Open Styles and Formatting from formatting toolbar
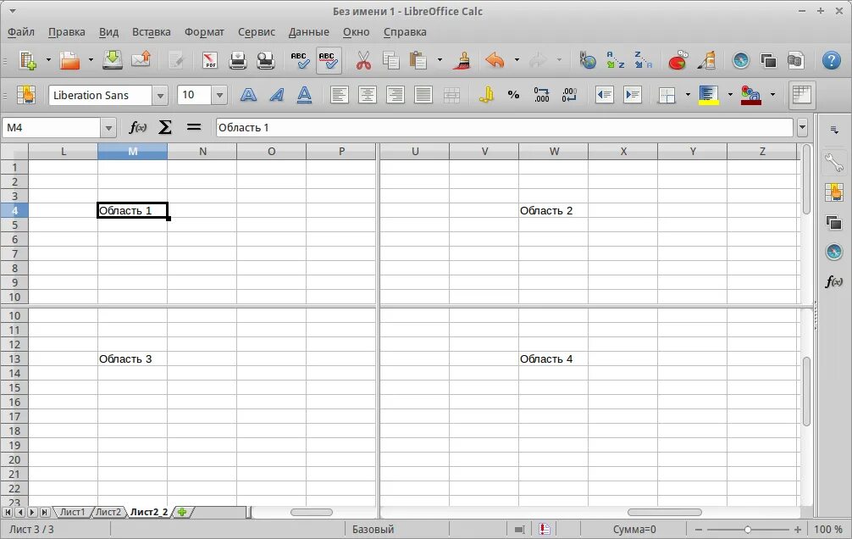The image size is (852, 539). coord(25,95)
